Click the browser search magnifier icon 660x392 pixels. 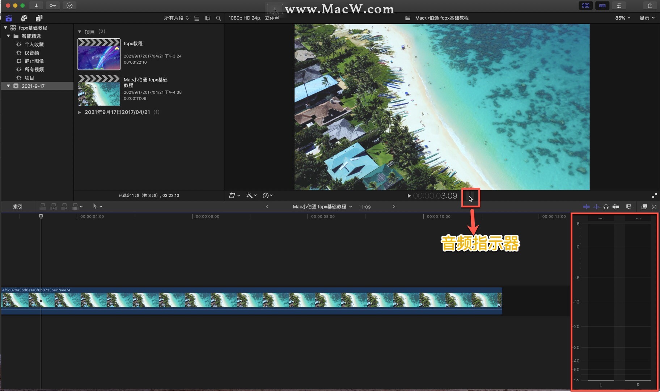pos(219,18)
